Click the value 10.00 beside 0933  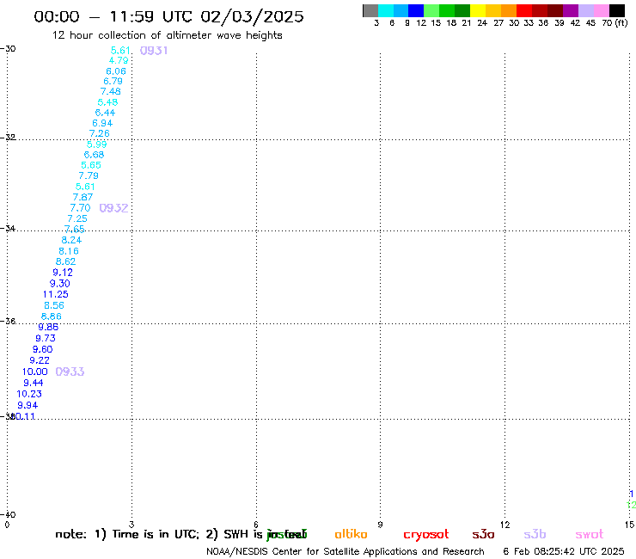pyautogui.click(x=35, y=372)
